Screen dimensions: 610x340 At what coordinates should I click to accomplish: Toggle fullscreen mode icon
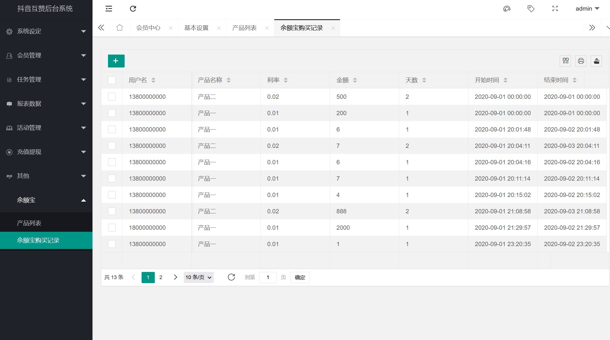coord(555,9)
